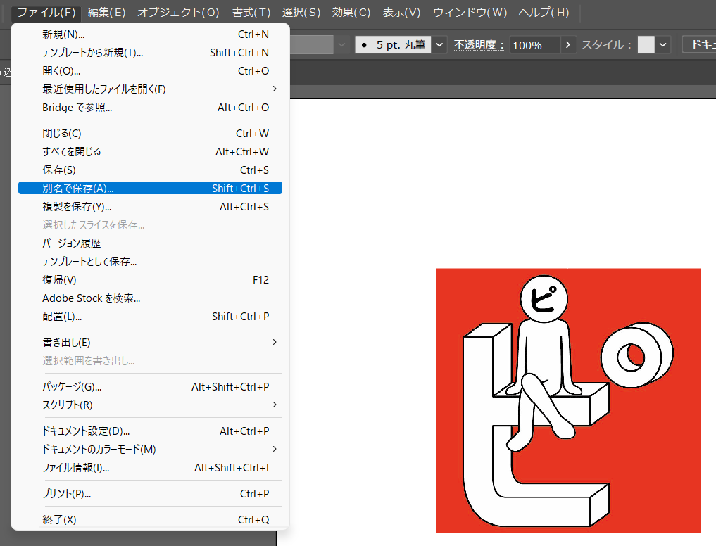Click the 5 pt. 丸筆 brush definition field

click(x=393, y=45)
